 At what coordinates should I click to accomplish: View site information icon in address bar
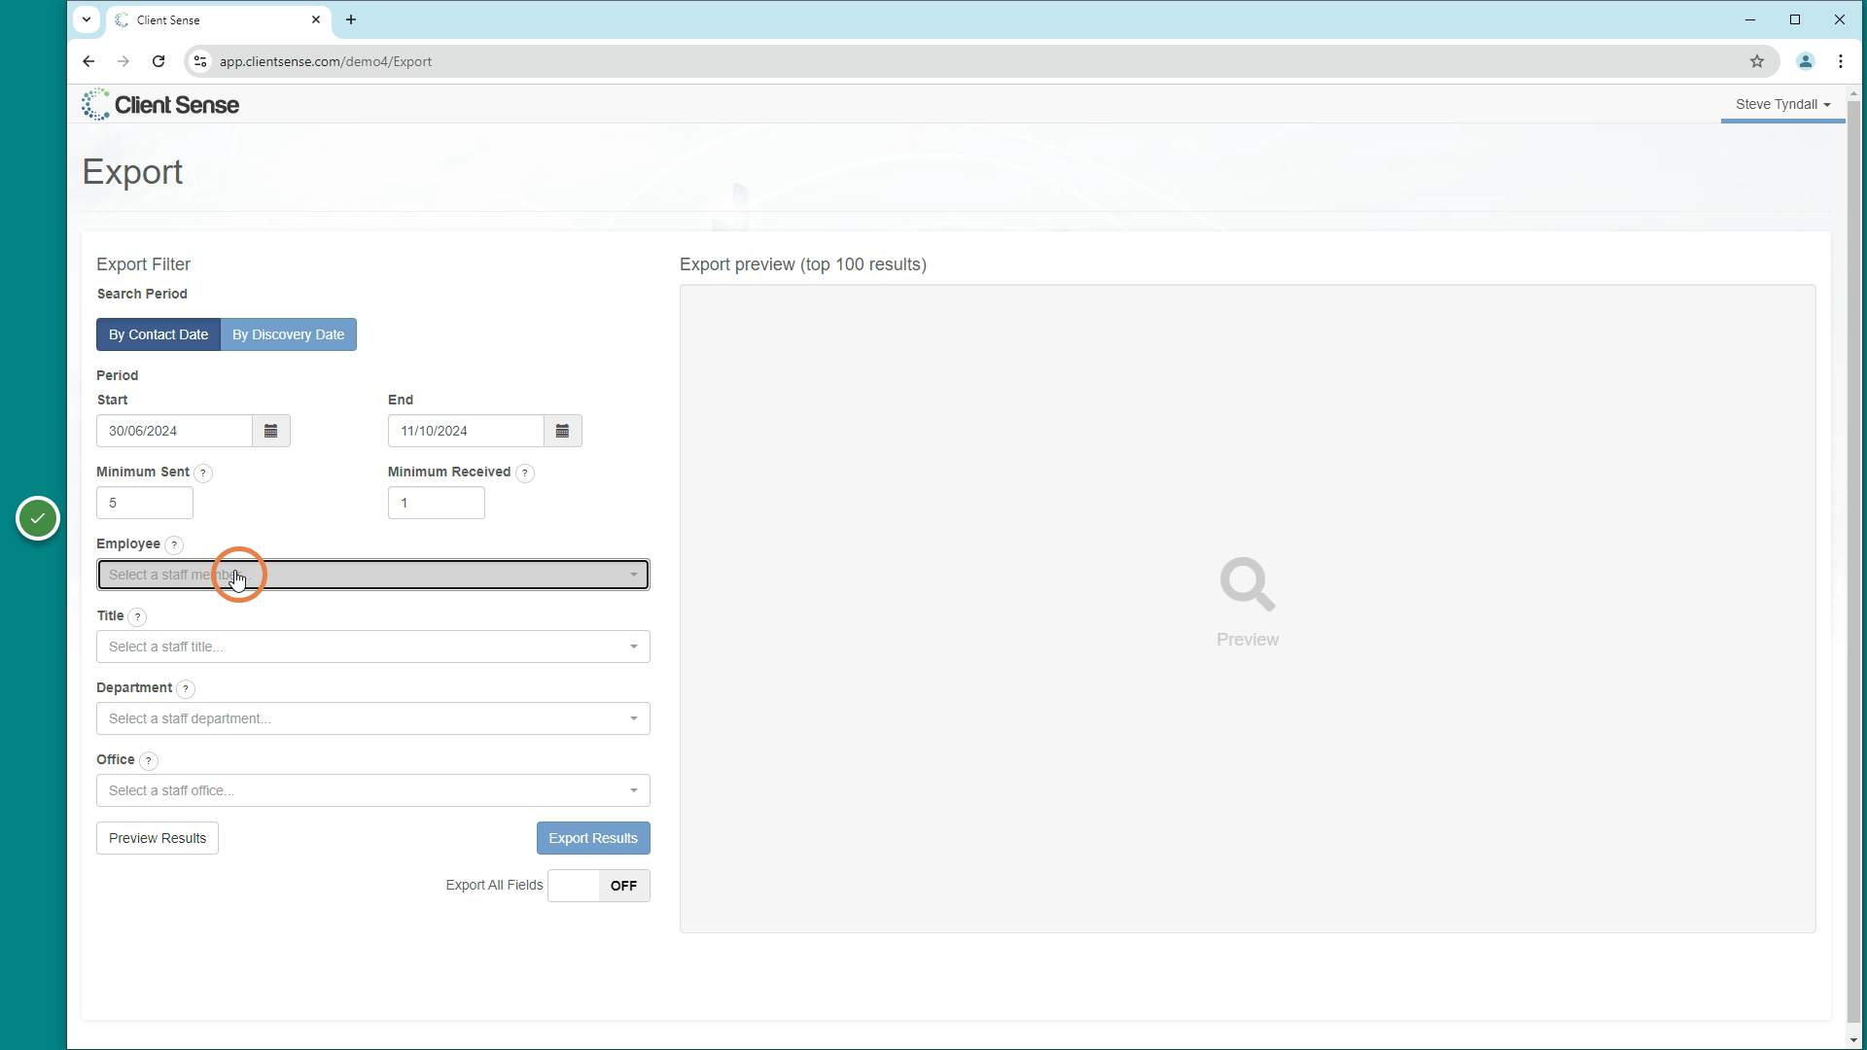pyautogui.click(x=199, y=61)
